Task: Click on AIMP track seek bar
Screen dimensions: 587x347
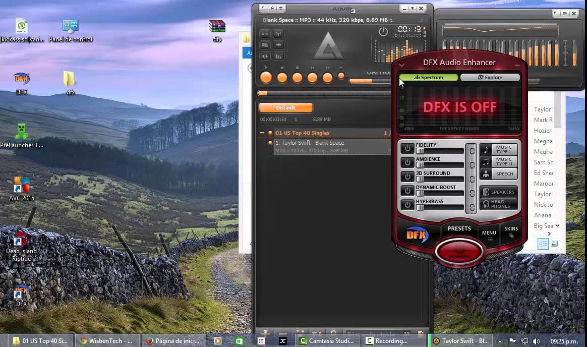Action: (325, 93)
